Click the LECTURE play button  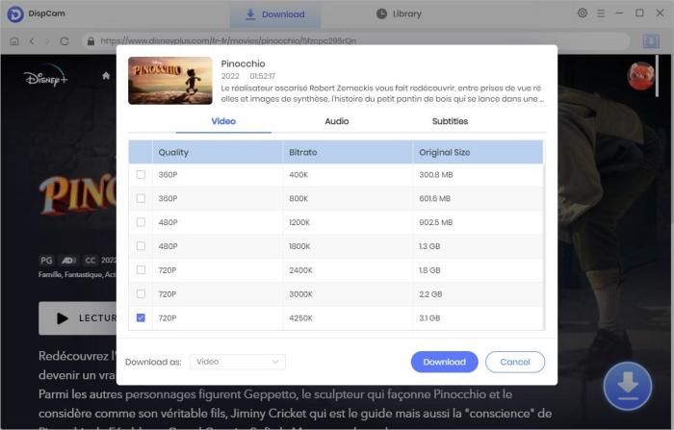78,318
